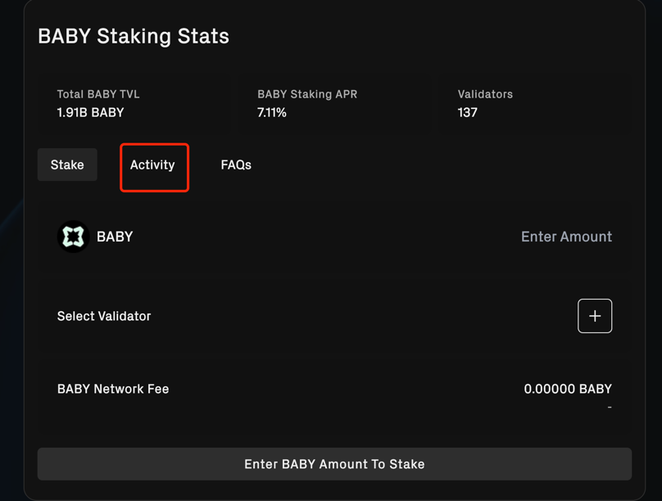The image size is (662, 501).
Task: Click the BABY Network Fee label
Action: 113,389
